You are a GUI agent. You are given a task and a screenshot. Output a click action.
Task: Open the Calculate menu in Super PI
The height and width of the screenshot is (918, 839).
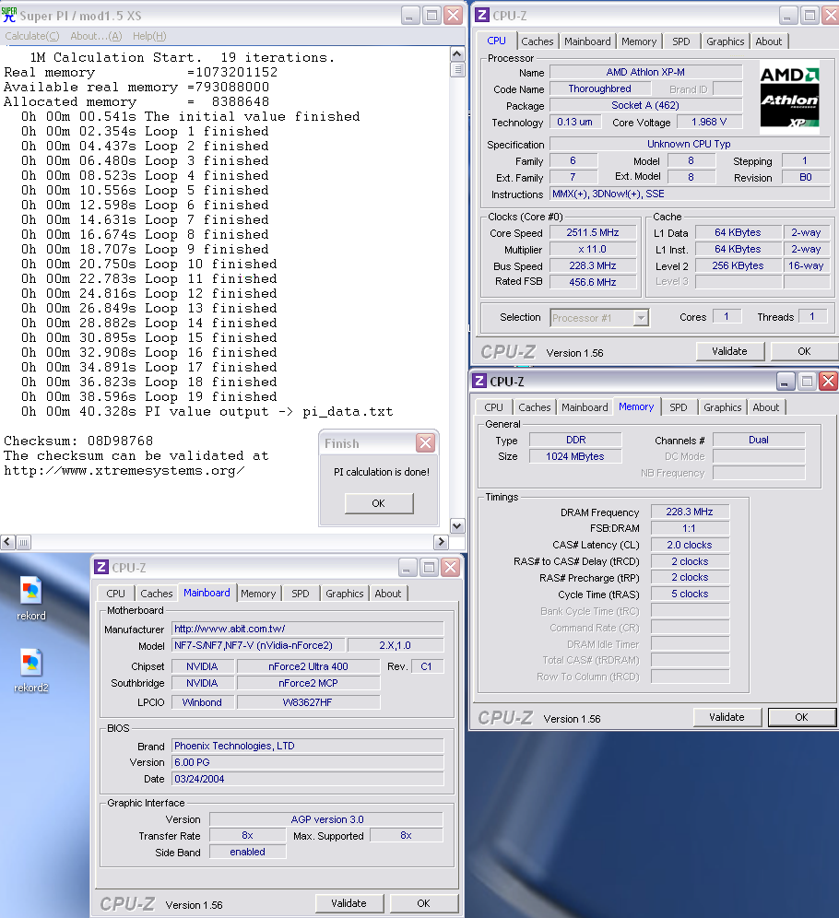pos(32,36)
